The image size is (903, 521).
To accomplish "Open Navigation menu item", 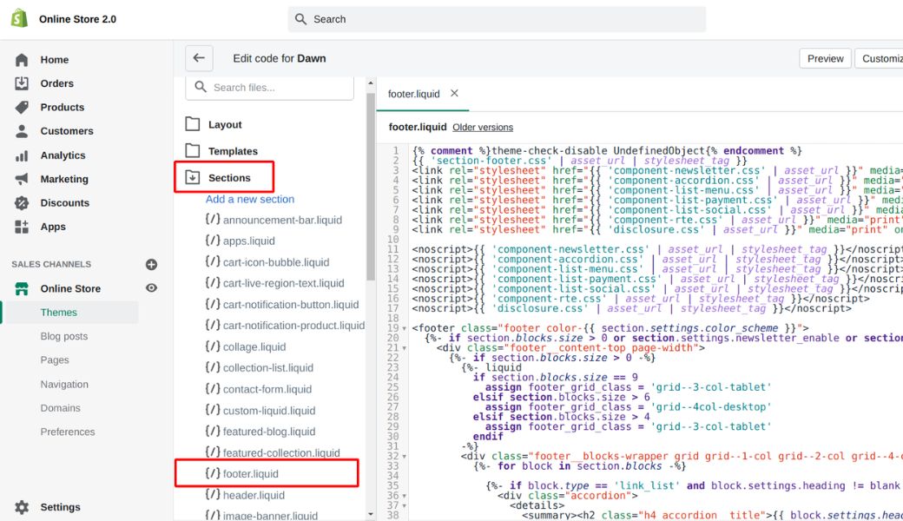I will (64, 384).
